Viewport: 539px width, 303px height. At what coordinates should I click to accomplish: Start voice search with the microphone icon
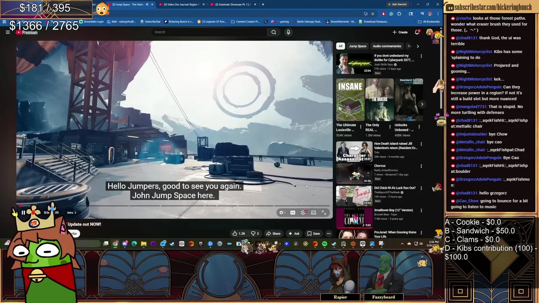[288, 32]
